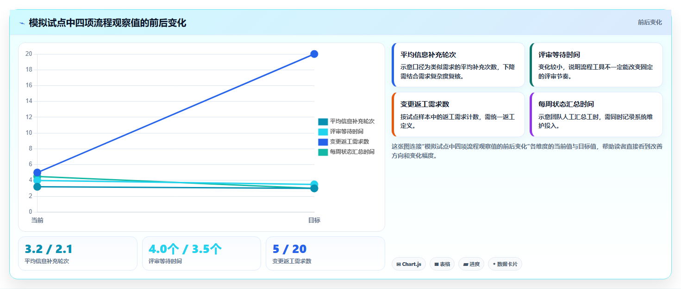Open the 评审等待时间 info card title

(559, 54)
